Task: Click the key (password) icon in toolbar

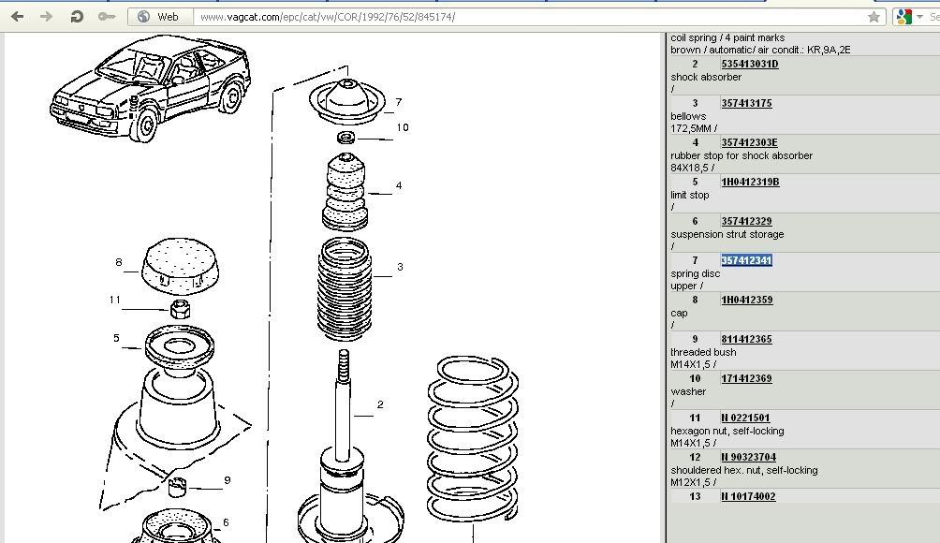Action: tap(108, 17)
